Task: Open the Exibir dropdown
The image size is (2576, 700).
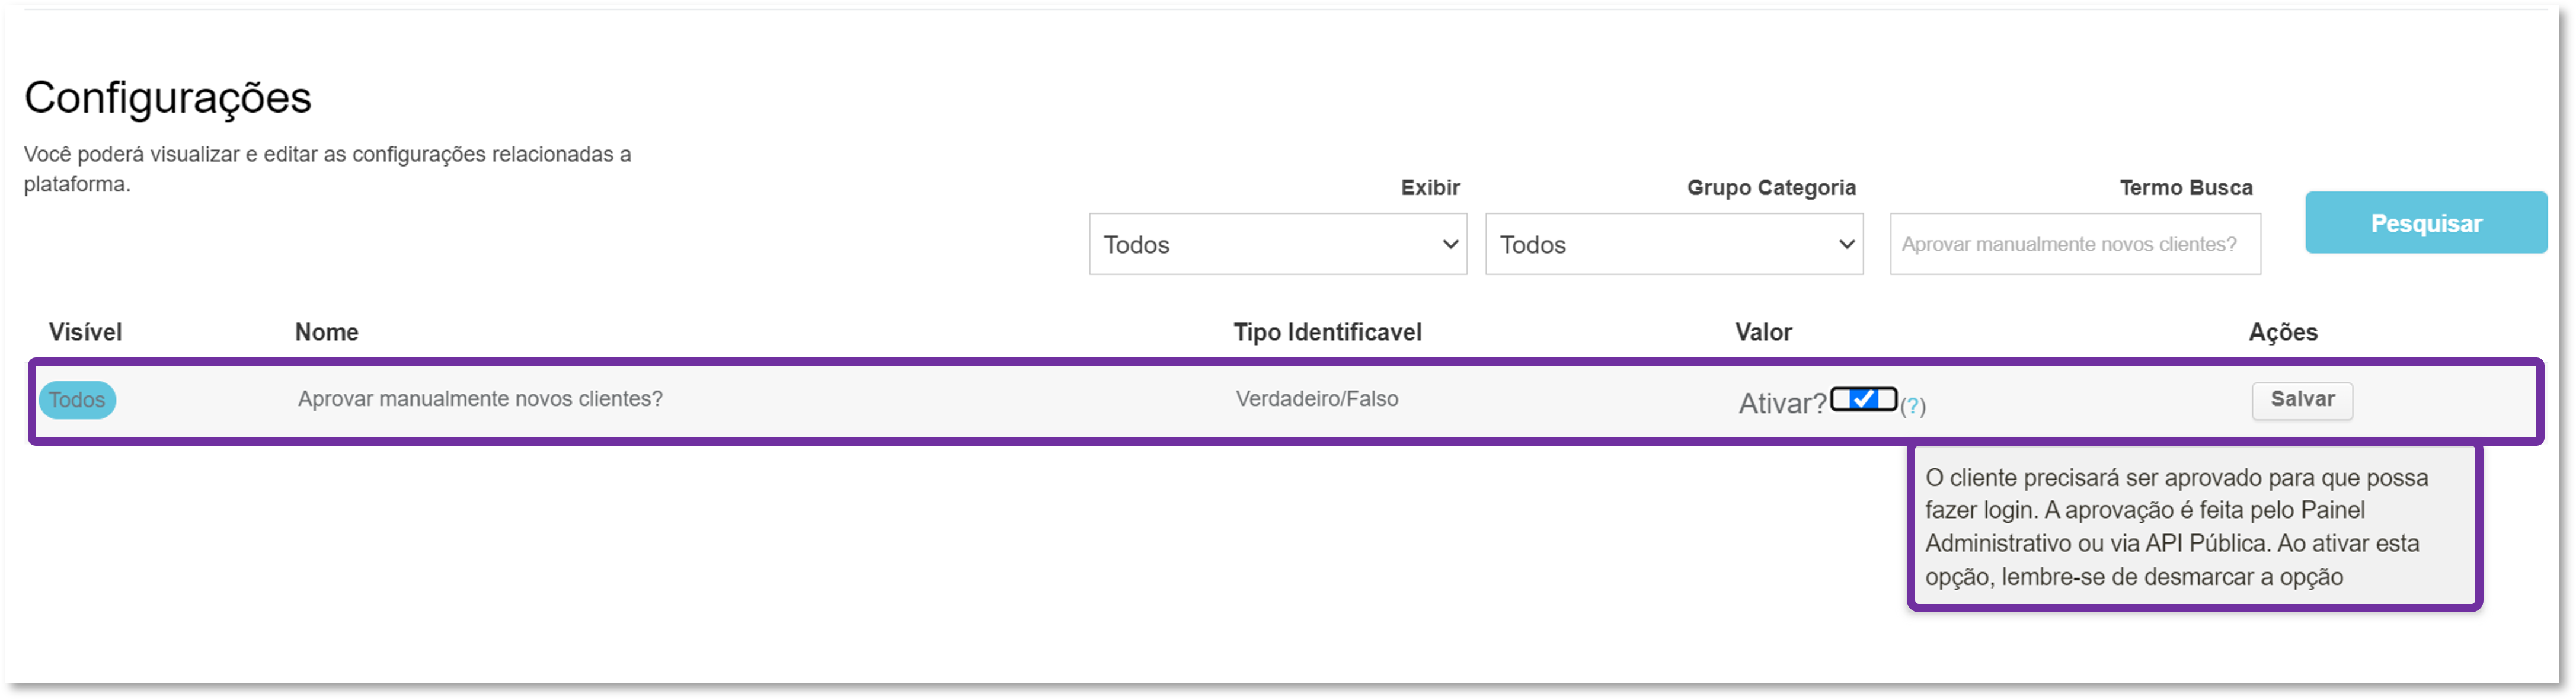Action: tap(1277, 244)
